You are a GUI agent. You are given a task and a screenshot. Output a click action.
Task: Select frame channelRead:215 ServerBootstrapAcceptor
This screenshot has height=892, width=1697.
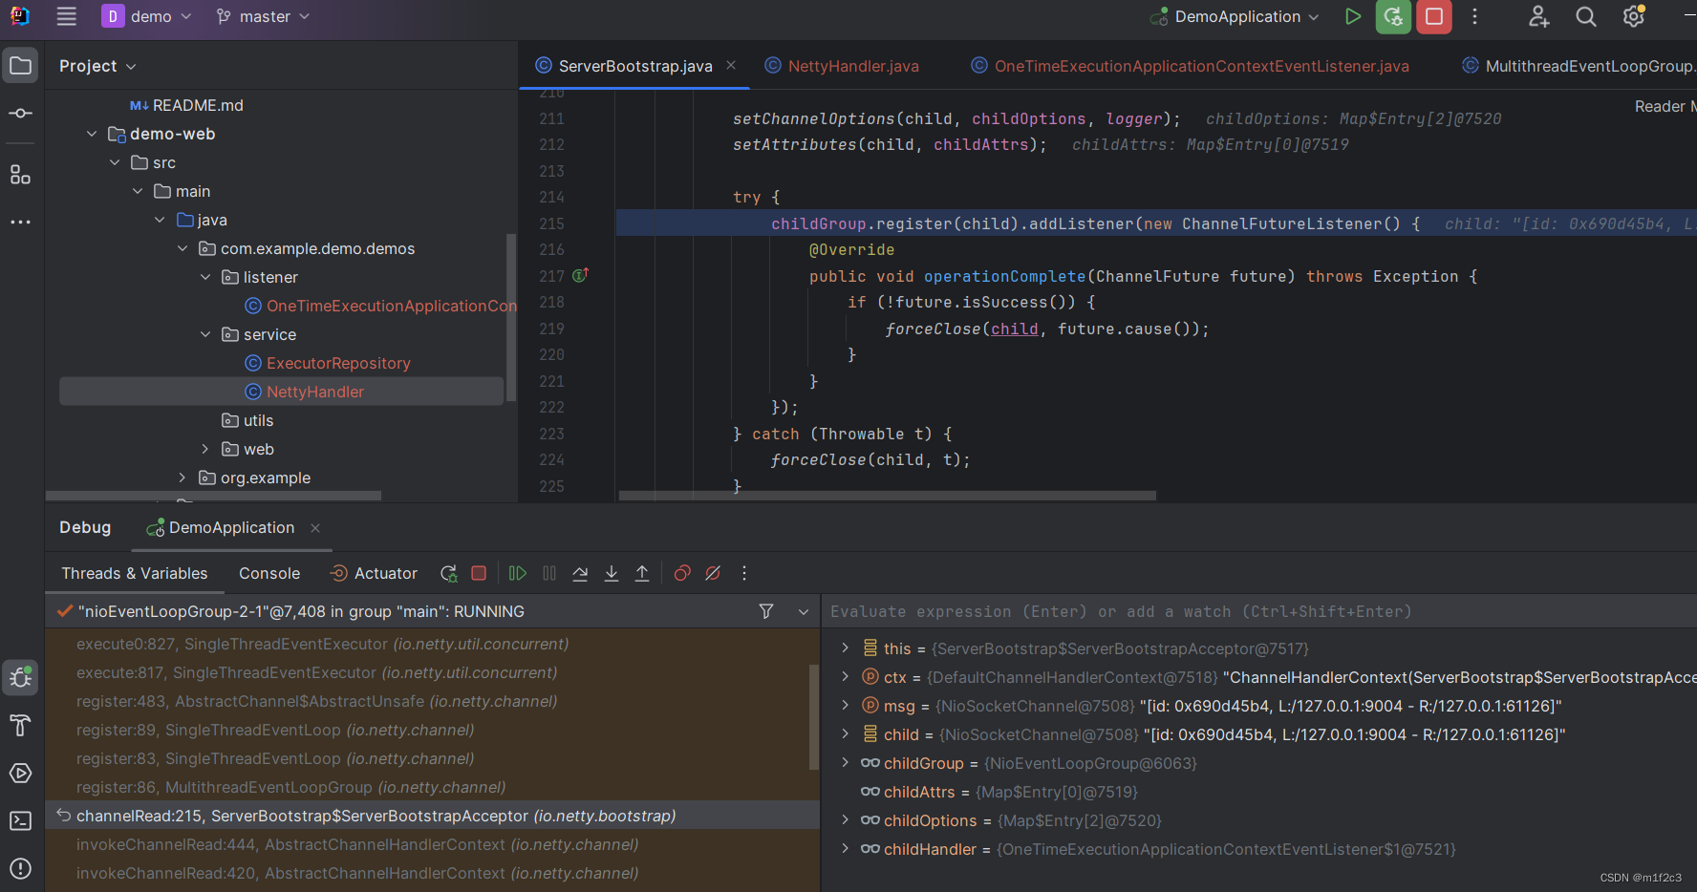coord(433,816)
